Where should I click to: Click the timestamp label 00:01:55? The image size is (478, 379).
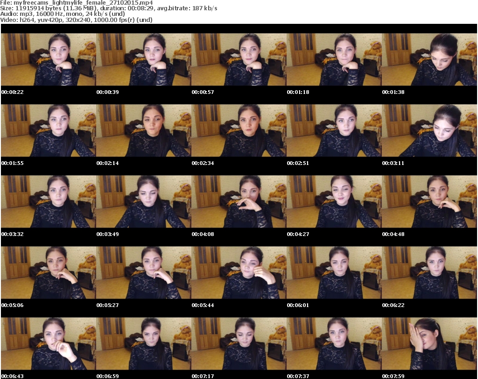point(13,163)
